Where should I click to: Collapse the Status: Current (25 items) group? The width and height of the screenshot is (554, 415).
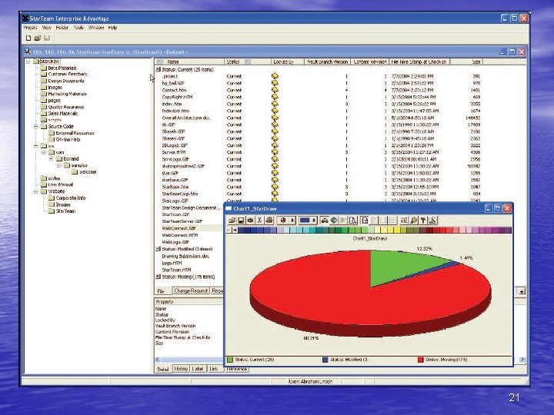click(x=159, y=69)
